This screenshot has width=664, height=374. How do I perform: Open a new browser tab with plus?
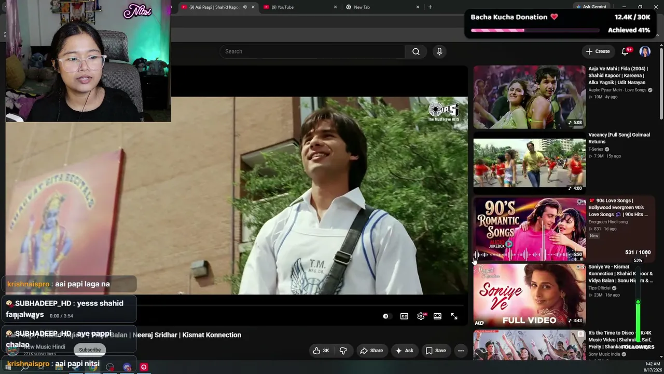[x=430, y=7]
